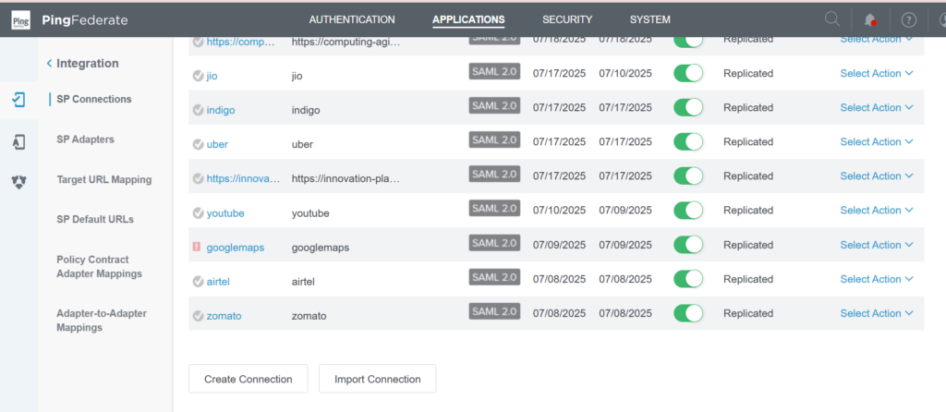Click the status check icon beside youtube
The width and height of the screenshot is (946, 412).
(x=198, y=213)
